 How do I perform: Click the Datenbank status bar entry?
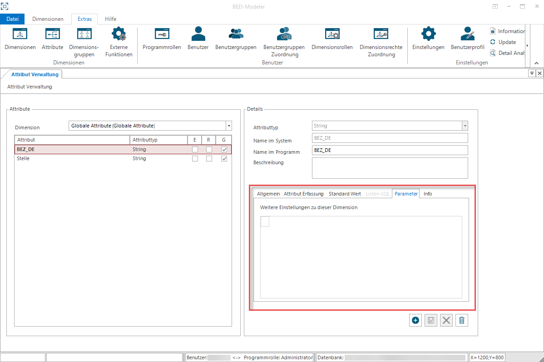(x=392, y=357)
